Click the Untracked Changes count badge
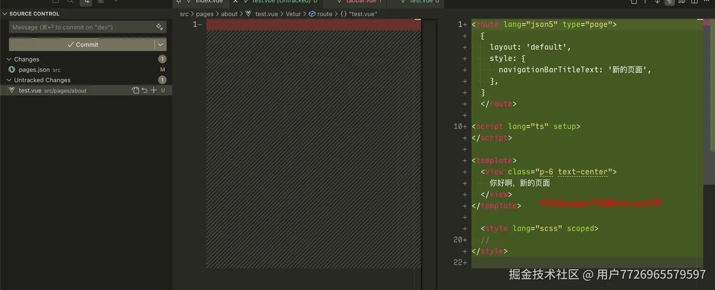This screenshot has width=715, height=290. [162, 80]
